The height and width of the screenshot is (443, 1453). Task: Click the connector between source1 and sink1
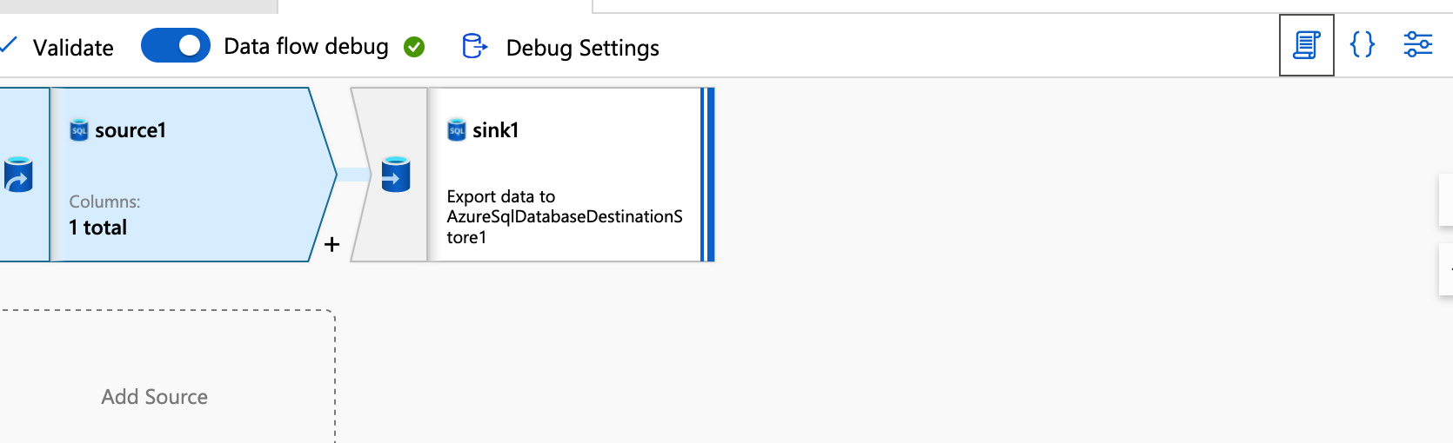(353, 175)
